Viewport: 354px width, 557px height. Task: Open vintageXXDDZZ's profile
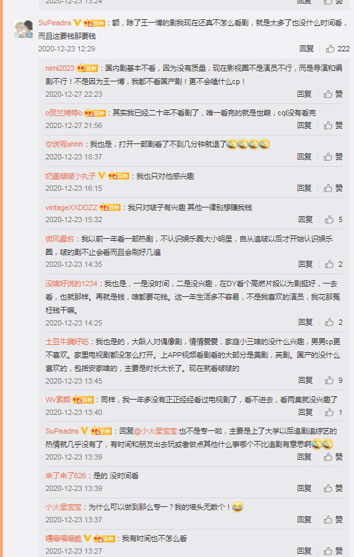[x=71, y=207]
